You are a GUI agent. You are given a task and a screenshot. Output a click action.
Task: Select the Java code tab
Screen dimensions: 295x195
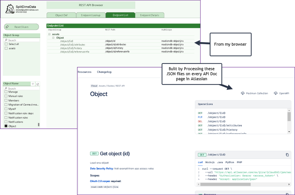[220, 162]
